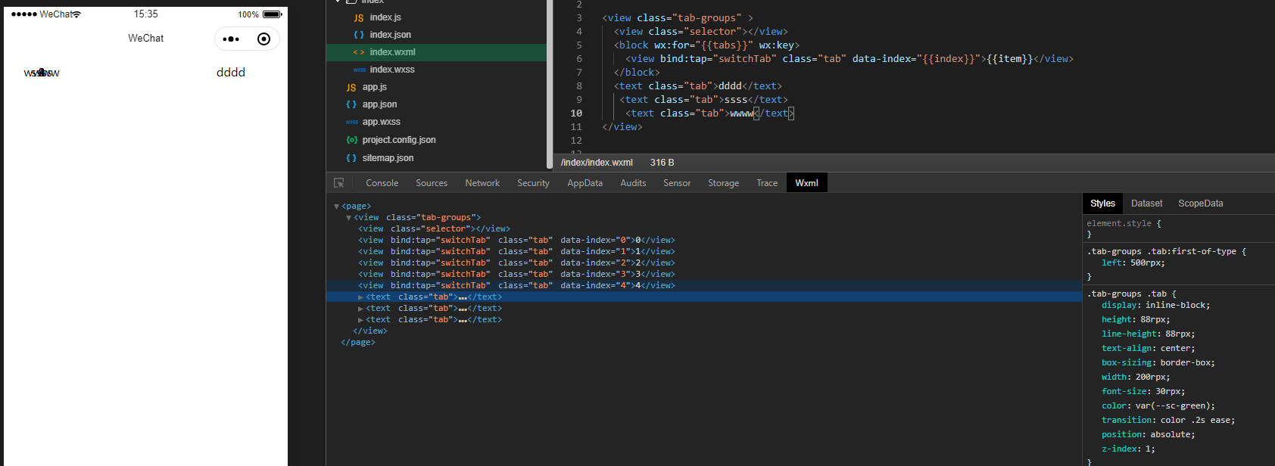Collapse the page node in Wxml tree

[x=336, y=207]
